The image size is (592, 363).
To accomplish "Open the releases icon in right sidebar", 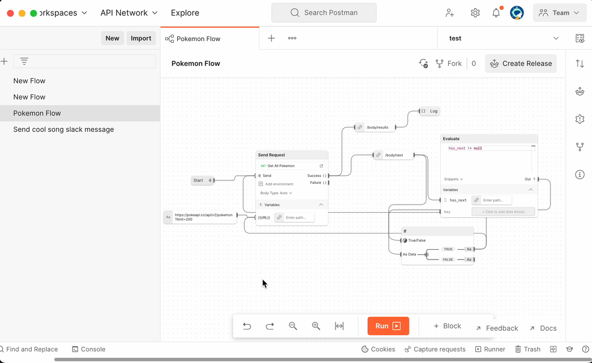I will click(579, 91).
